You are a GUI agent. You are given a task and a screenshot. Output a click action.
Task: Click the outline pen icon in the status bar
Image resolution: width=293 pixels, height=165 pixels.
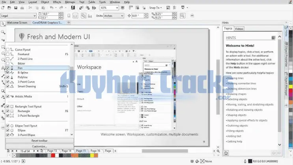[244, 161]
